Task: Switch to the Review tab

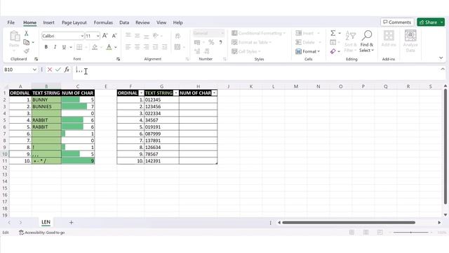Action: click(x=142, y=22)
